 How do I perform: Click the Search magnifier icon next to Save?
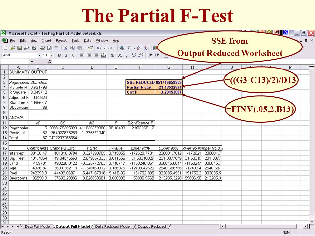pos(34,48)
